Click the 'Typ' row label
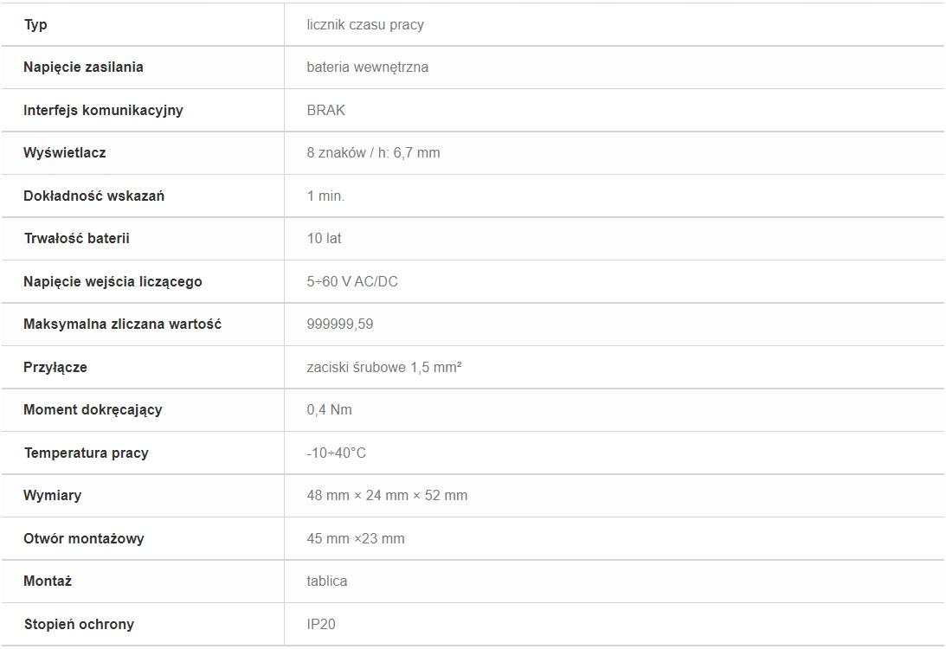The image size is (946, 649). (35, 25)
